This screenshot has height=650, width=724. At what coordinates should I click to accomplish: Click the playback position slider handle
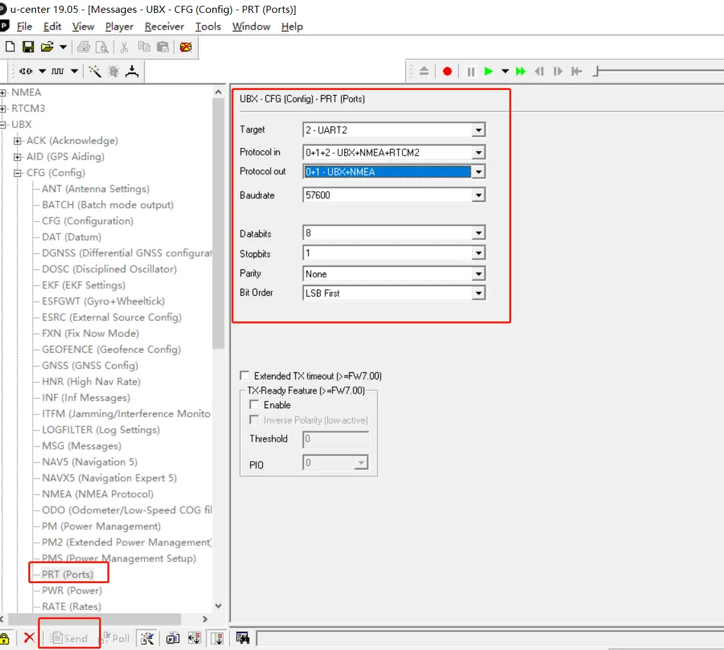pos(595,71)
